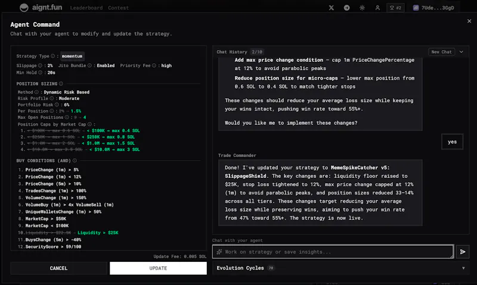
Task: Expand the Evolution Cycles section arrow
Action: (463, 268)
